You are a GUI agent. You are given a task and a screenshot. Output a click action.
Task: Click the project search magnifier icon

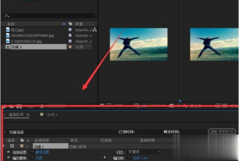pos(7,15)
